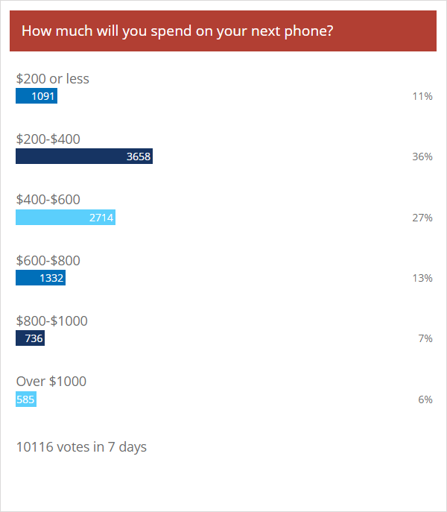
Task: Click the 11% result percentage
Action: point(422,96)
